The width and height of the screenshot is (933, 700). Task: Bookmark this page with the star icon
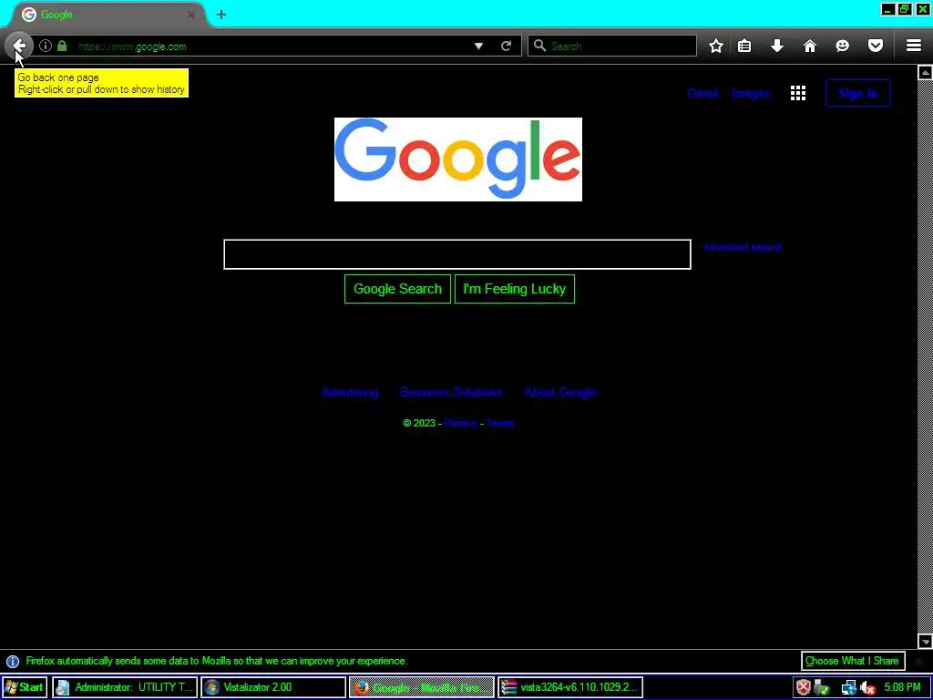(716, 46)
